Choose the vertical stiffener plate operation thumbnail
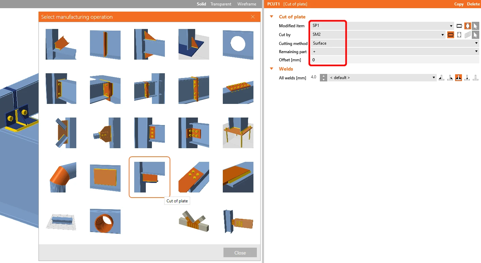The width and height of the screenshot is (481, 263). pos(105,44)
